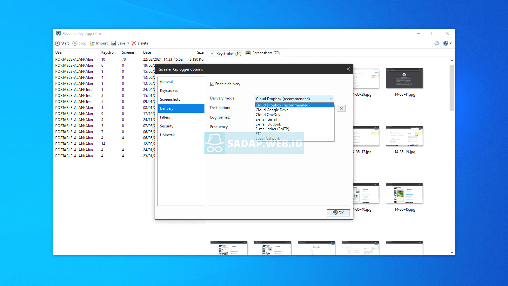508x286 pixels.
Task: Select the row dated 22/03/2021 14:33
Action: tap(130, 59)
